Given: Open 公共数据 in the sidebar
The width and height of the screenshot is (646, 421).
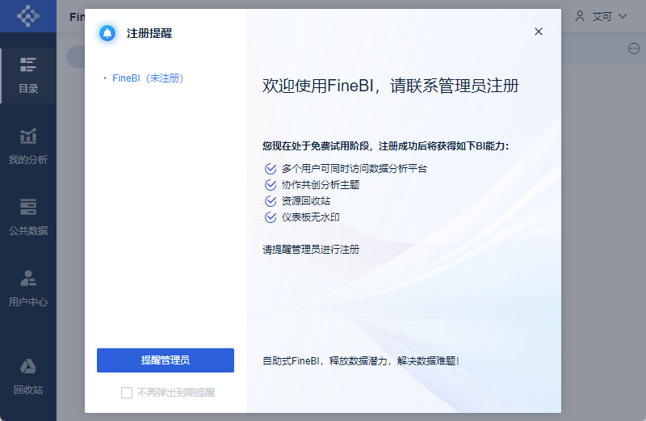Looking at the screenshot, I should tap(28, 217).
